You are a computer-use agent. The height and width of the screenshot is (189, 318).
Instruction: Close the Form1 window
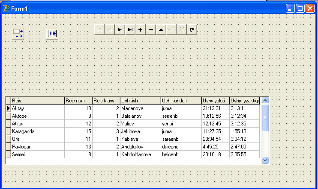tap(310, 9)
